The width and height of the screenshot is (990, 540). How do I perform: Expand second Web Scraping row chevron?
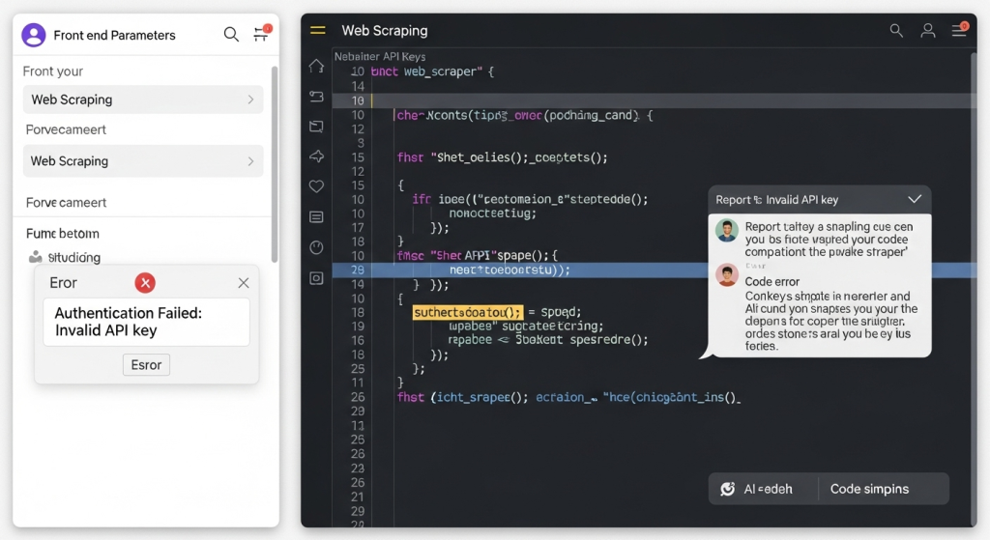pos(250,161)
